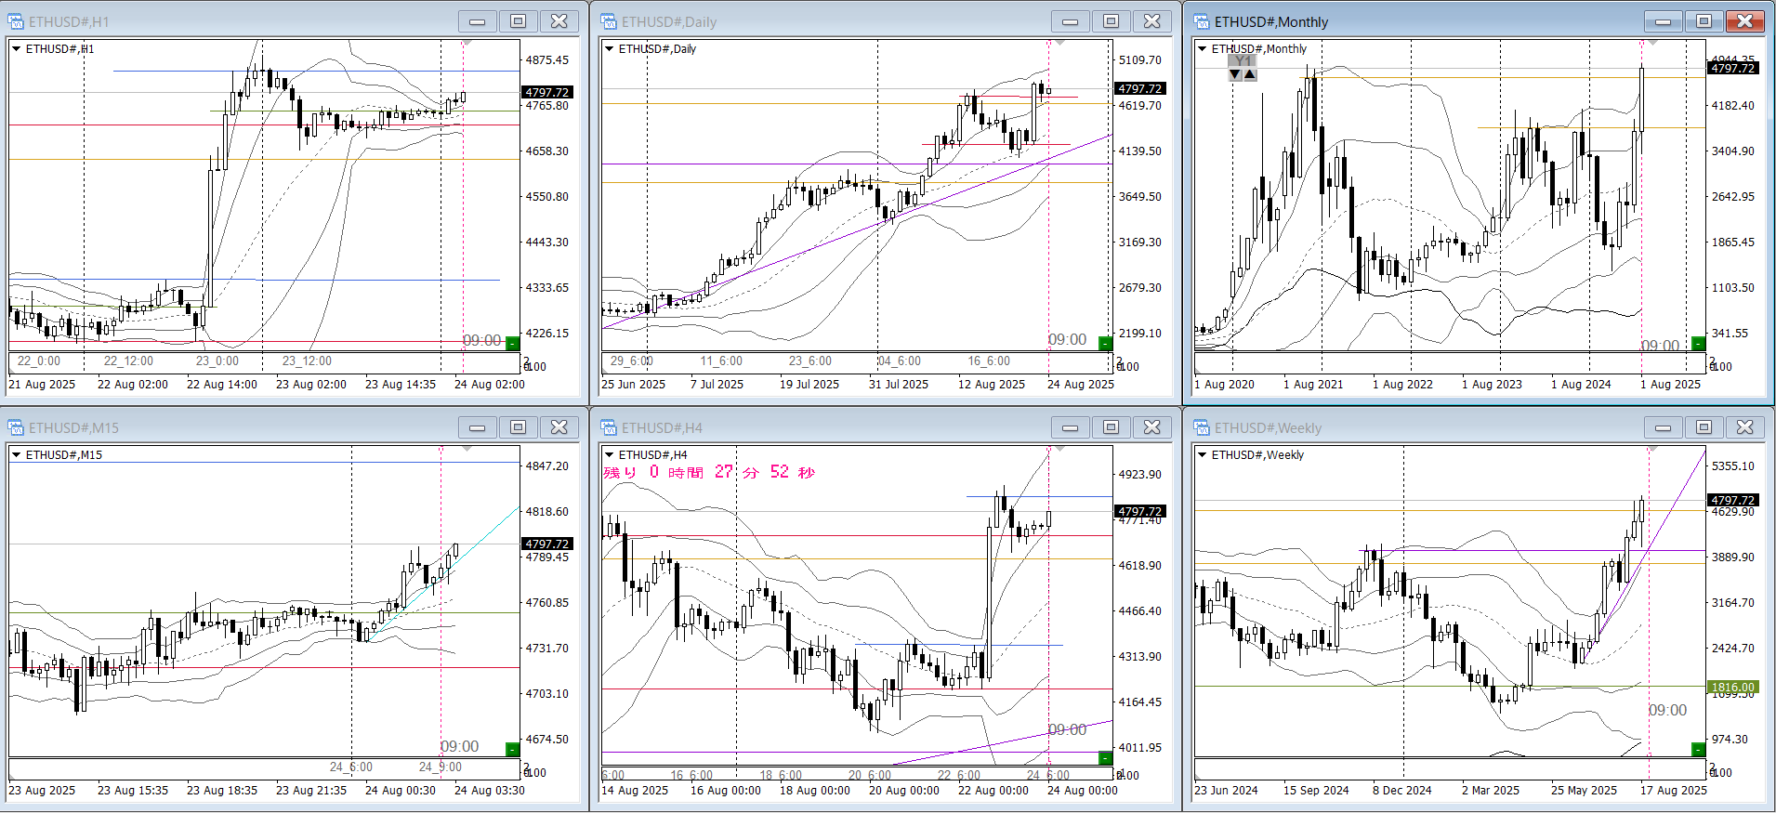This screenshot has height=813, width=1776.
Task: Open the ETHUSD#,H4 chart label dropdown triangle
Action: 609,455
